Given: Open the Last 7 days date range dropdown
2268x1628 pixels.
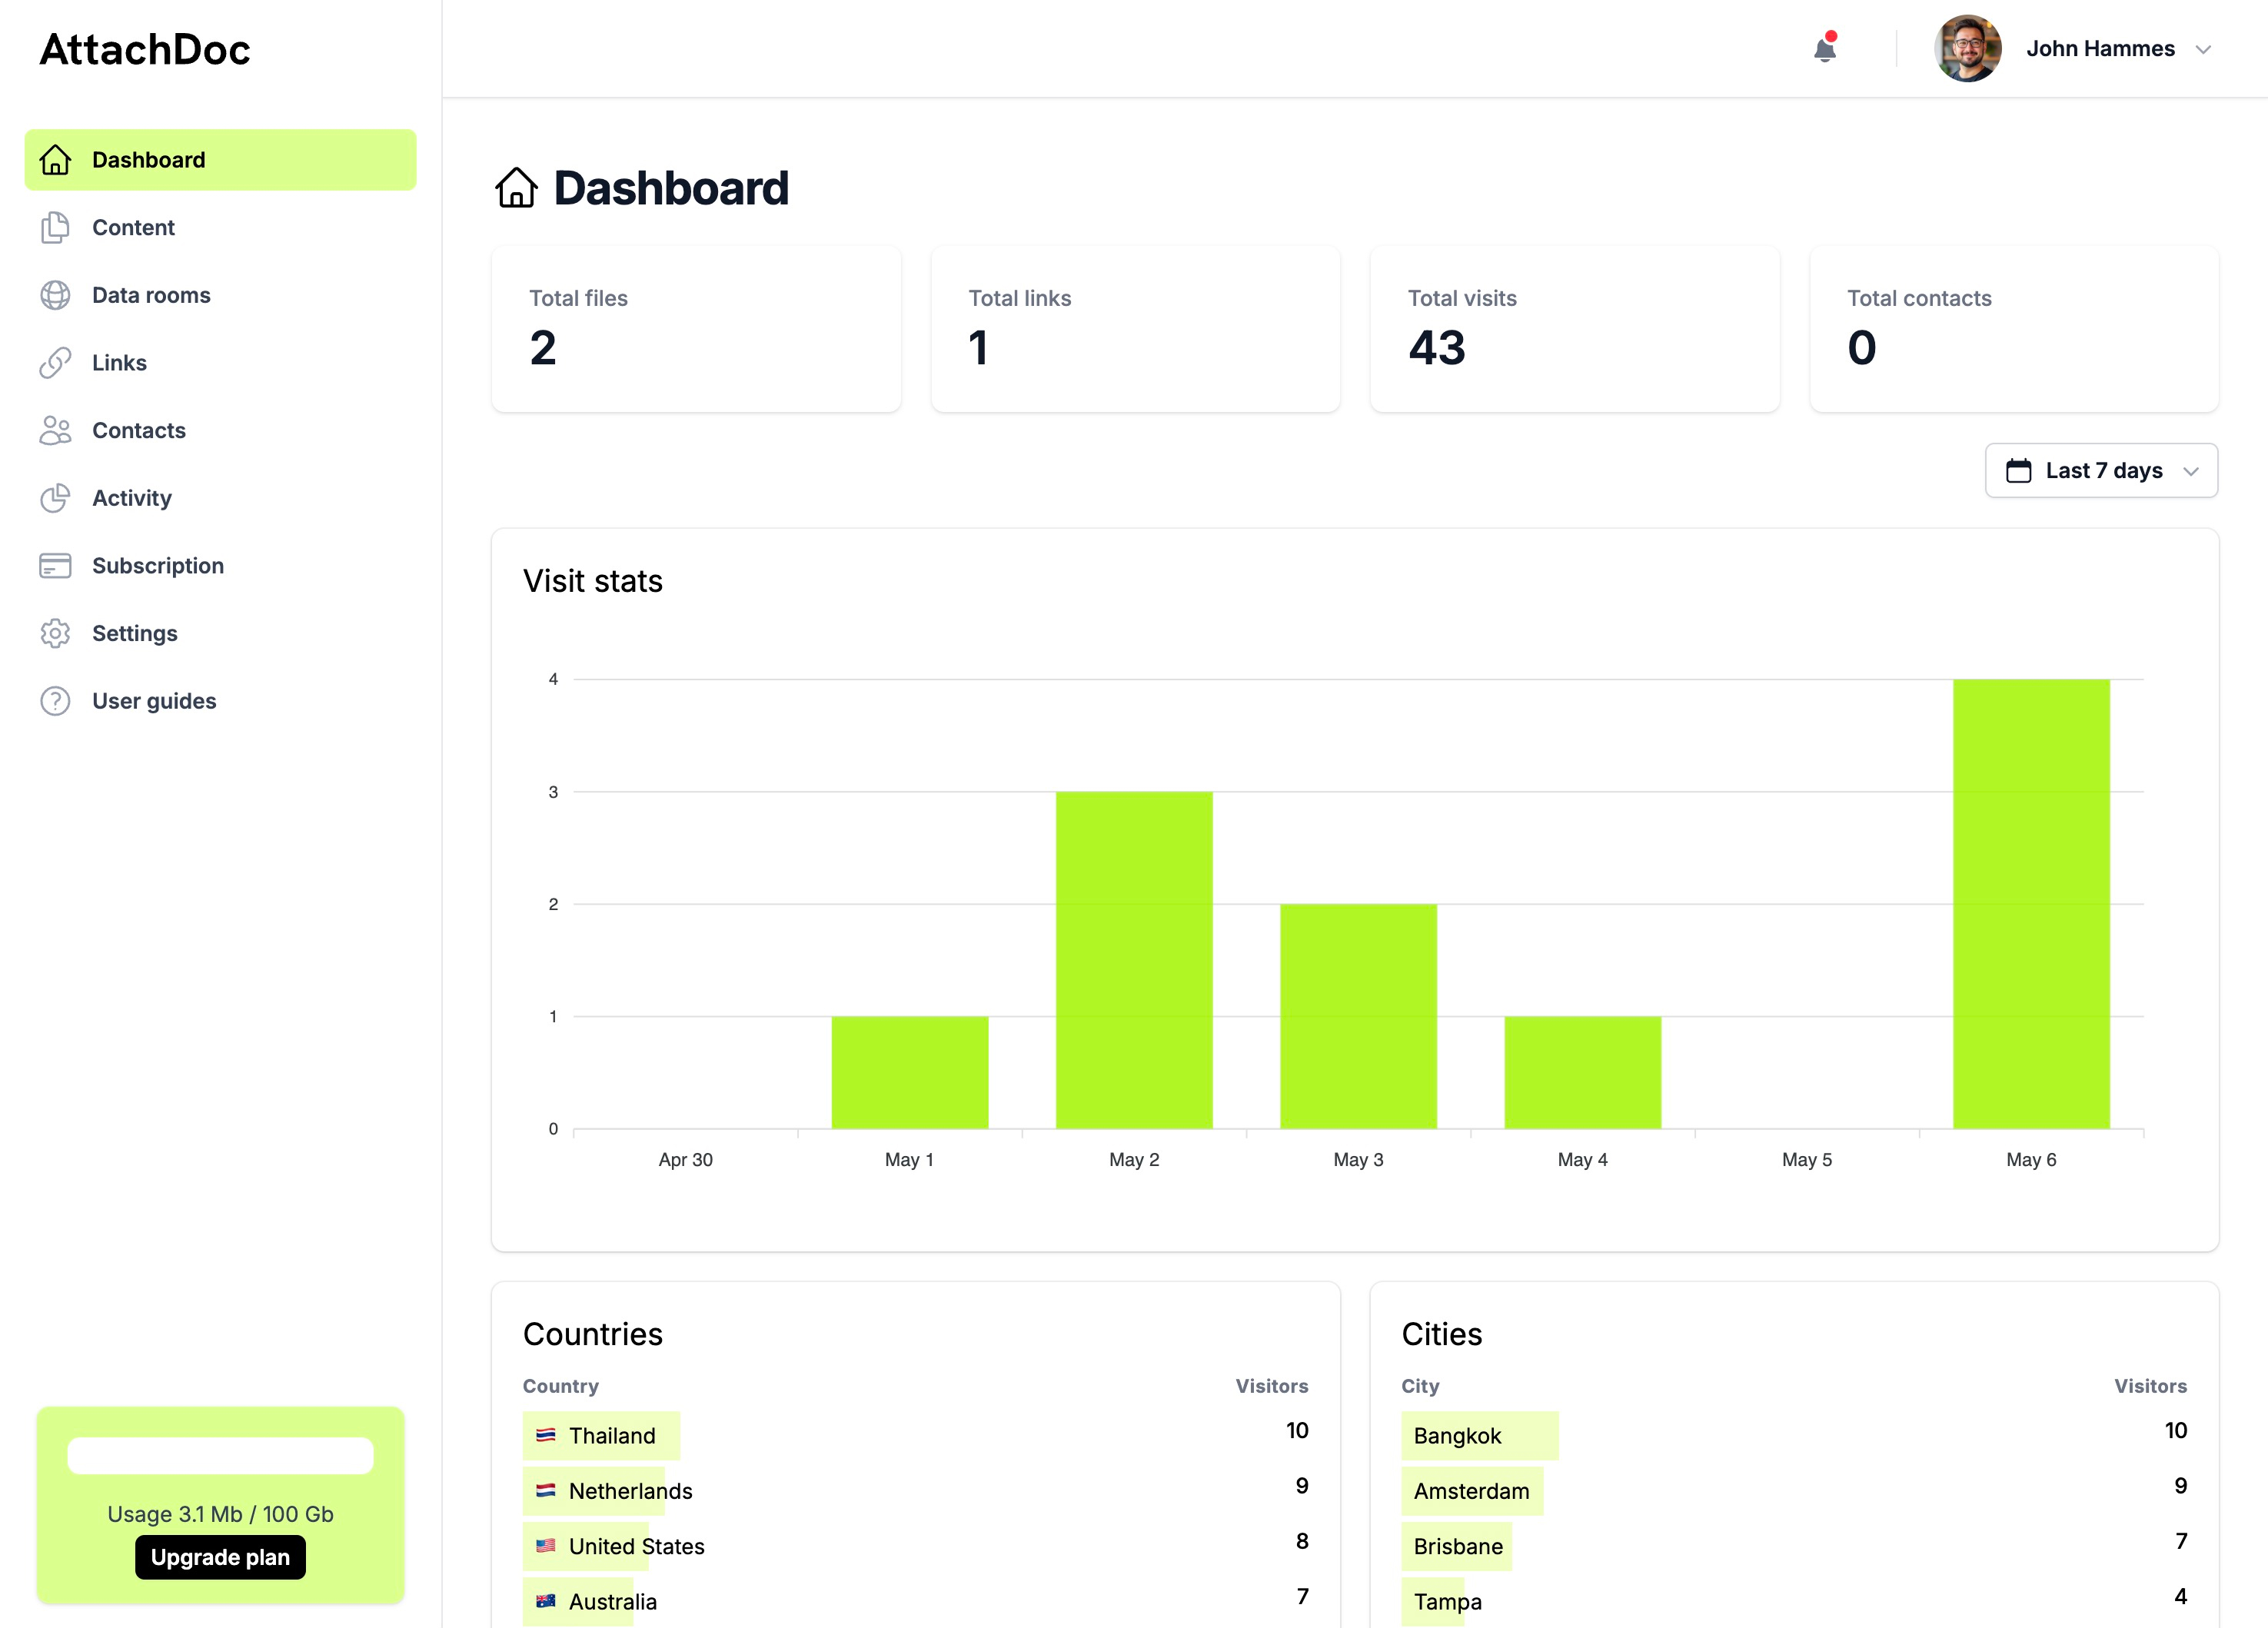Looking at the screenshot, I should (x=2101, y=471).
